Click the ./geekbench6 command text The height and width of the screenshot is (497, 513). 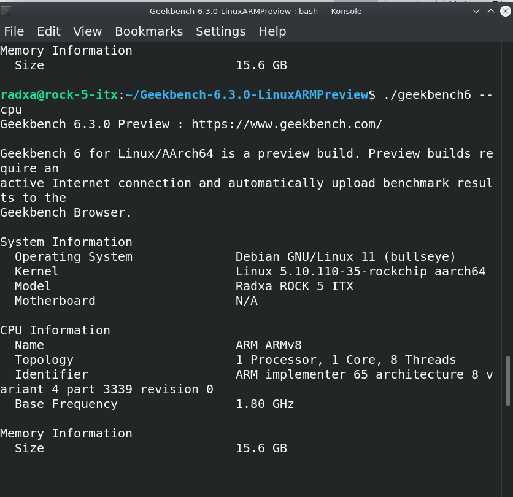click(x=427, y=95)
